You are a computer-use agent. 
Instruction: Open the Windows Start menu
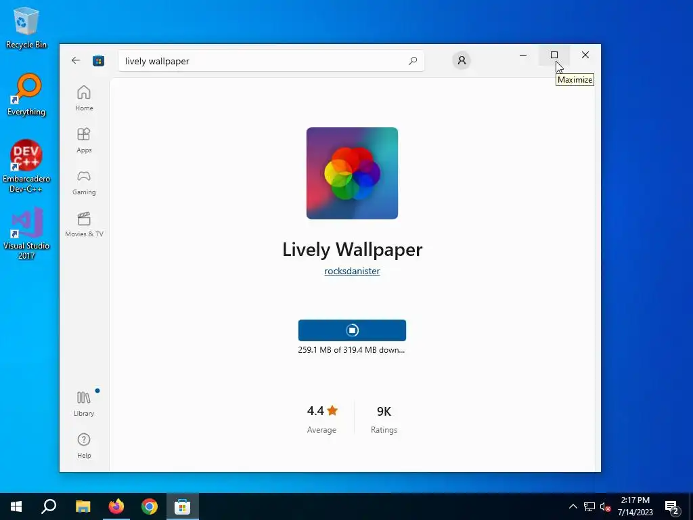click(x=16, y=506)
